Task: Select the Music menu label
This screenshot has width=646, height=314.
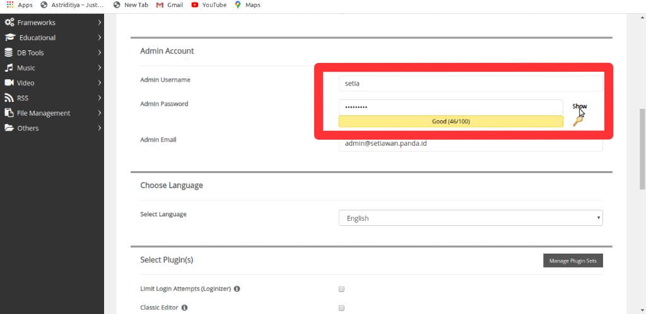Action: [x=26, y=68]
